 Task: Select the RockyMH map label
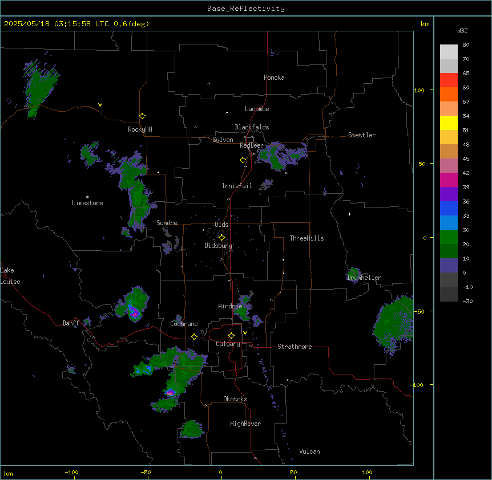pyautogui.click(x=140, y=129)
